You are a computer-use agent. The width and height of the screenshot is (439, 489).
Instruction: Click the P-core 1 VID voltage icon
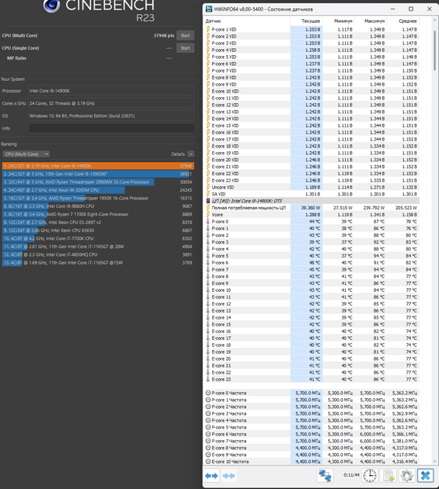208,29
